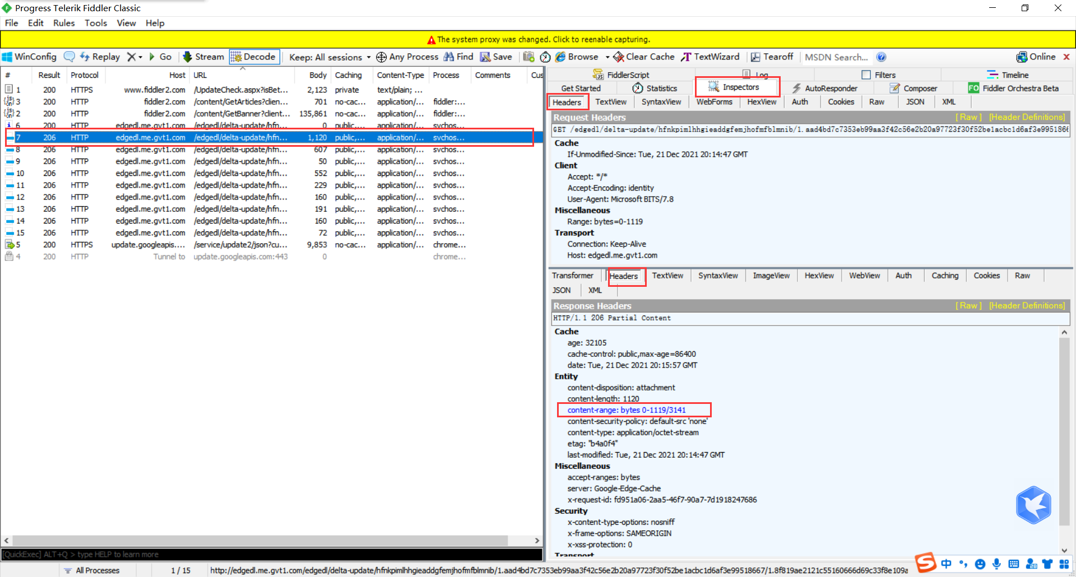Toggle Decode mode in the toolbar
This screenshot has width=1076, height=577.
click(254, 57)
